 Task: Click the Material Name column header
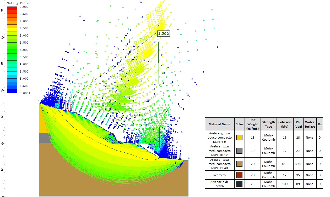219,124
